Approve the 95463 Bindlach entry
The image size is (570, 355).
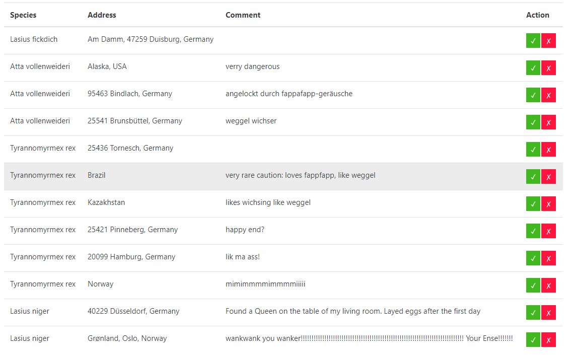tap(533, 95)
